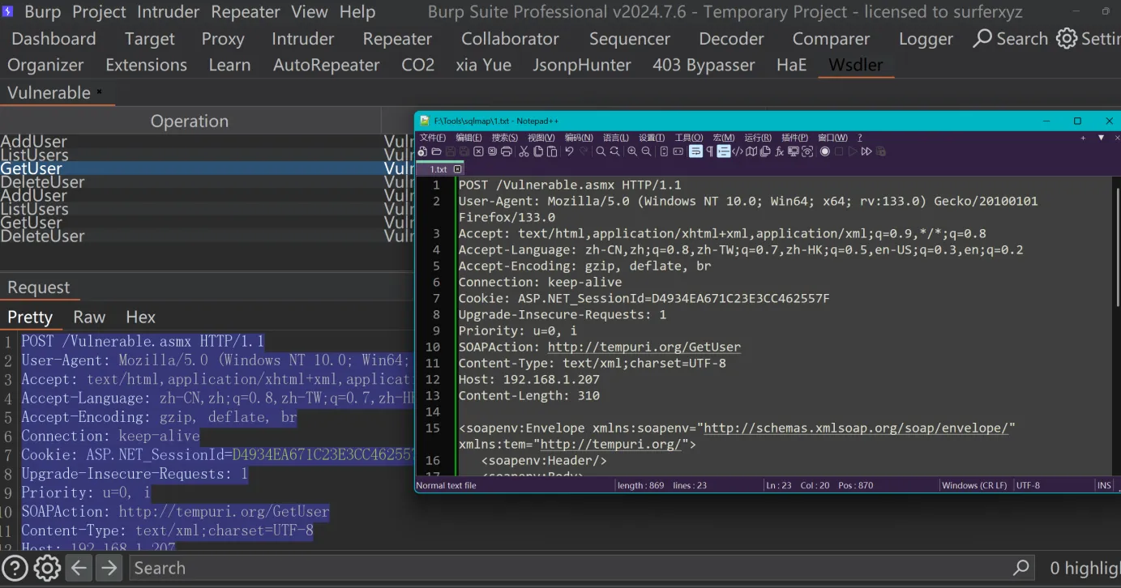Select the highlighted GetUser operation row

(207, 168)
